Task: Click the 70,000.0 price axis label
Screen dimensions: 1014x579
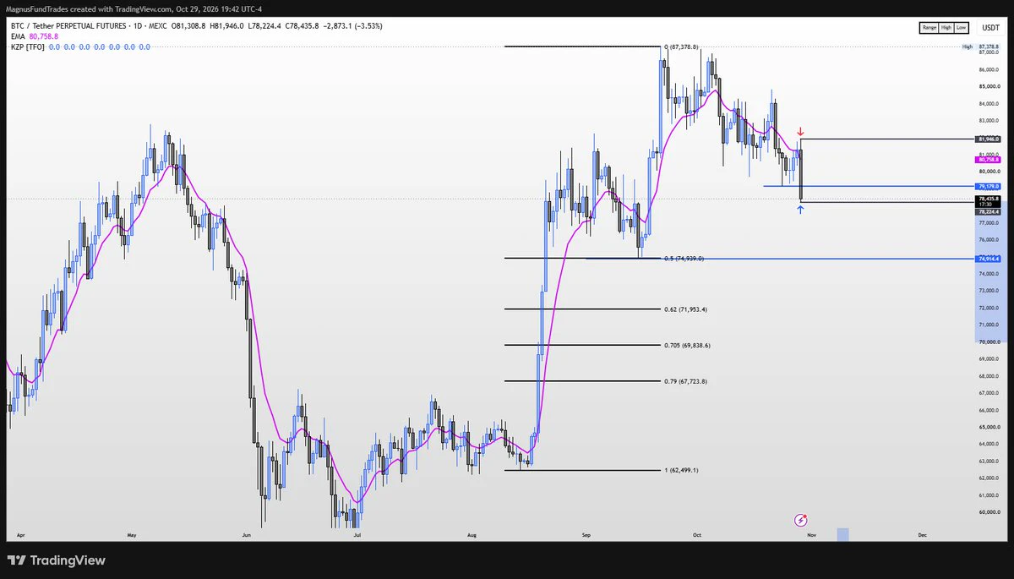Action: (x=989, y=342)
